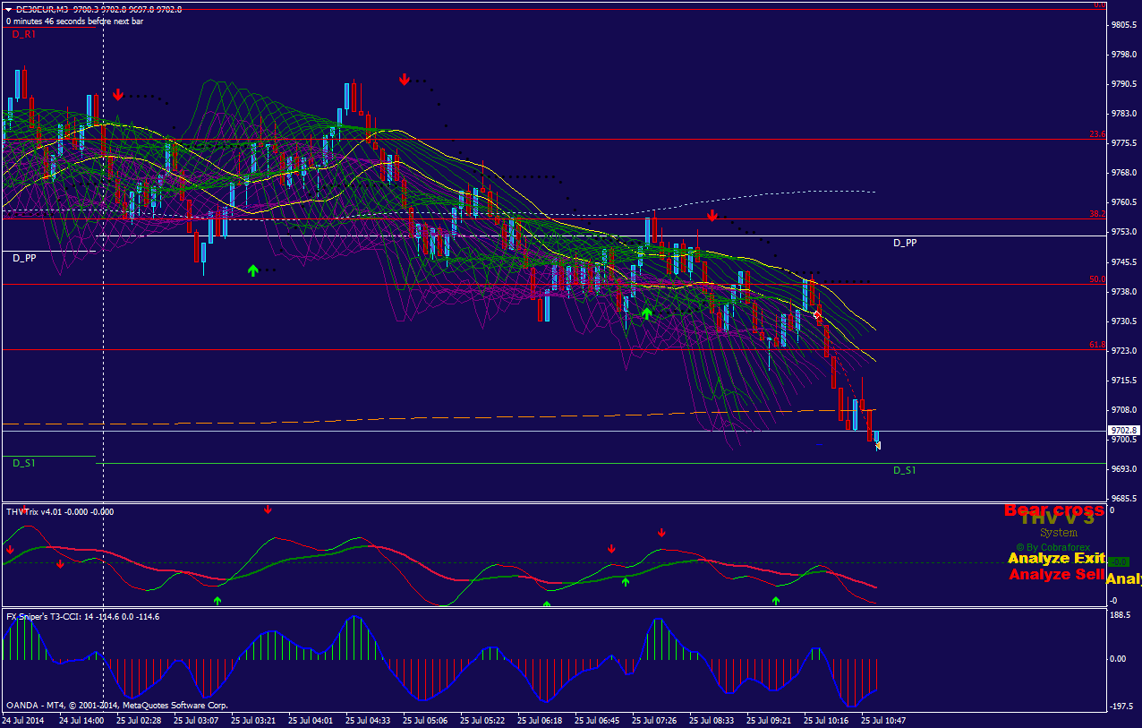Viewport: 1142px width, 728px height.
Task: Select the D_R1 resistance label
Action: (x=24, y=34)
